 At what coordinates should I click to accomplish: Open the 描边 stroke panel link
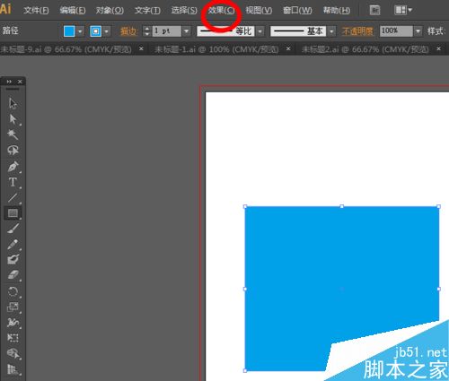[128, 31]
